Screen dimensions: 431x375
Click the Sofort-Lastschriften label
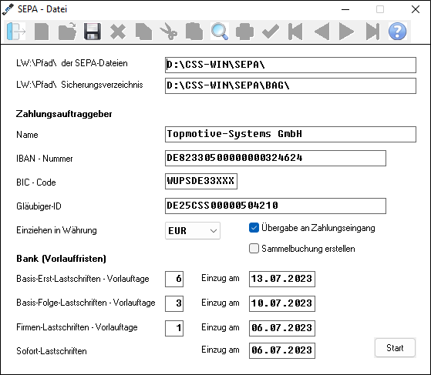coord(52,351)
